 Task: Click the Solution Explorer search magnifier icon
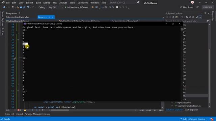(208, 21)
